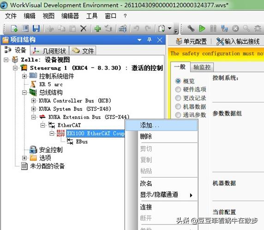Click the Generate code document icon

(162, 29)
